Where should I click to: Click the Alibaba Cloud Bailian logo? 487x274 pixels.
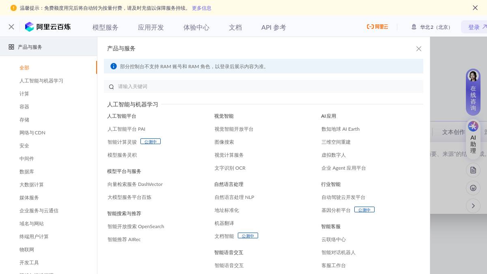click(48, 27)
